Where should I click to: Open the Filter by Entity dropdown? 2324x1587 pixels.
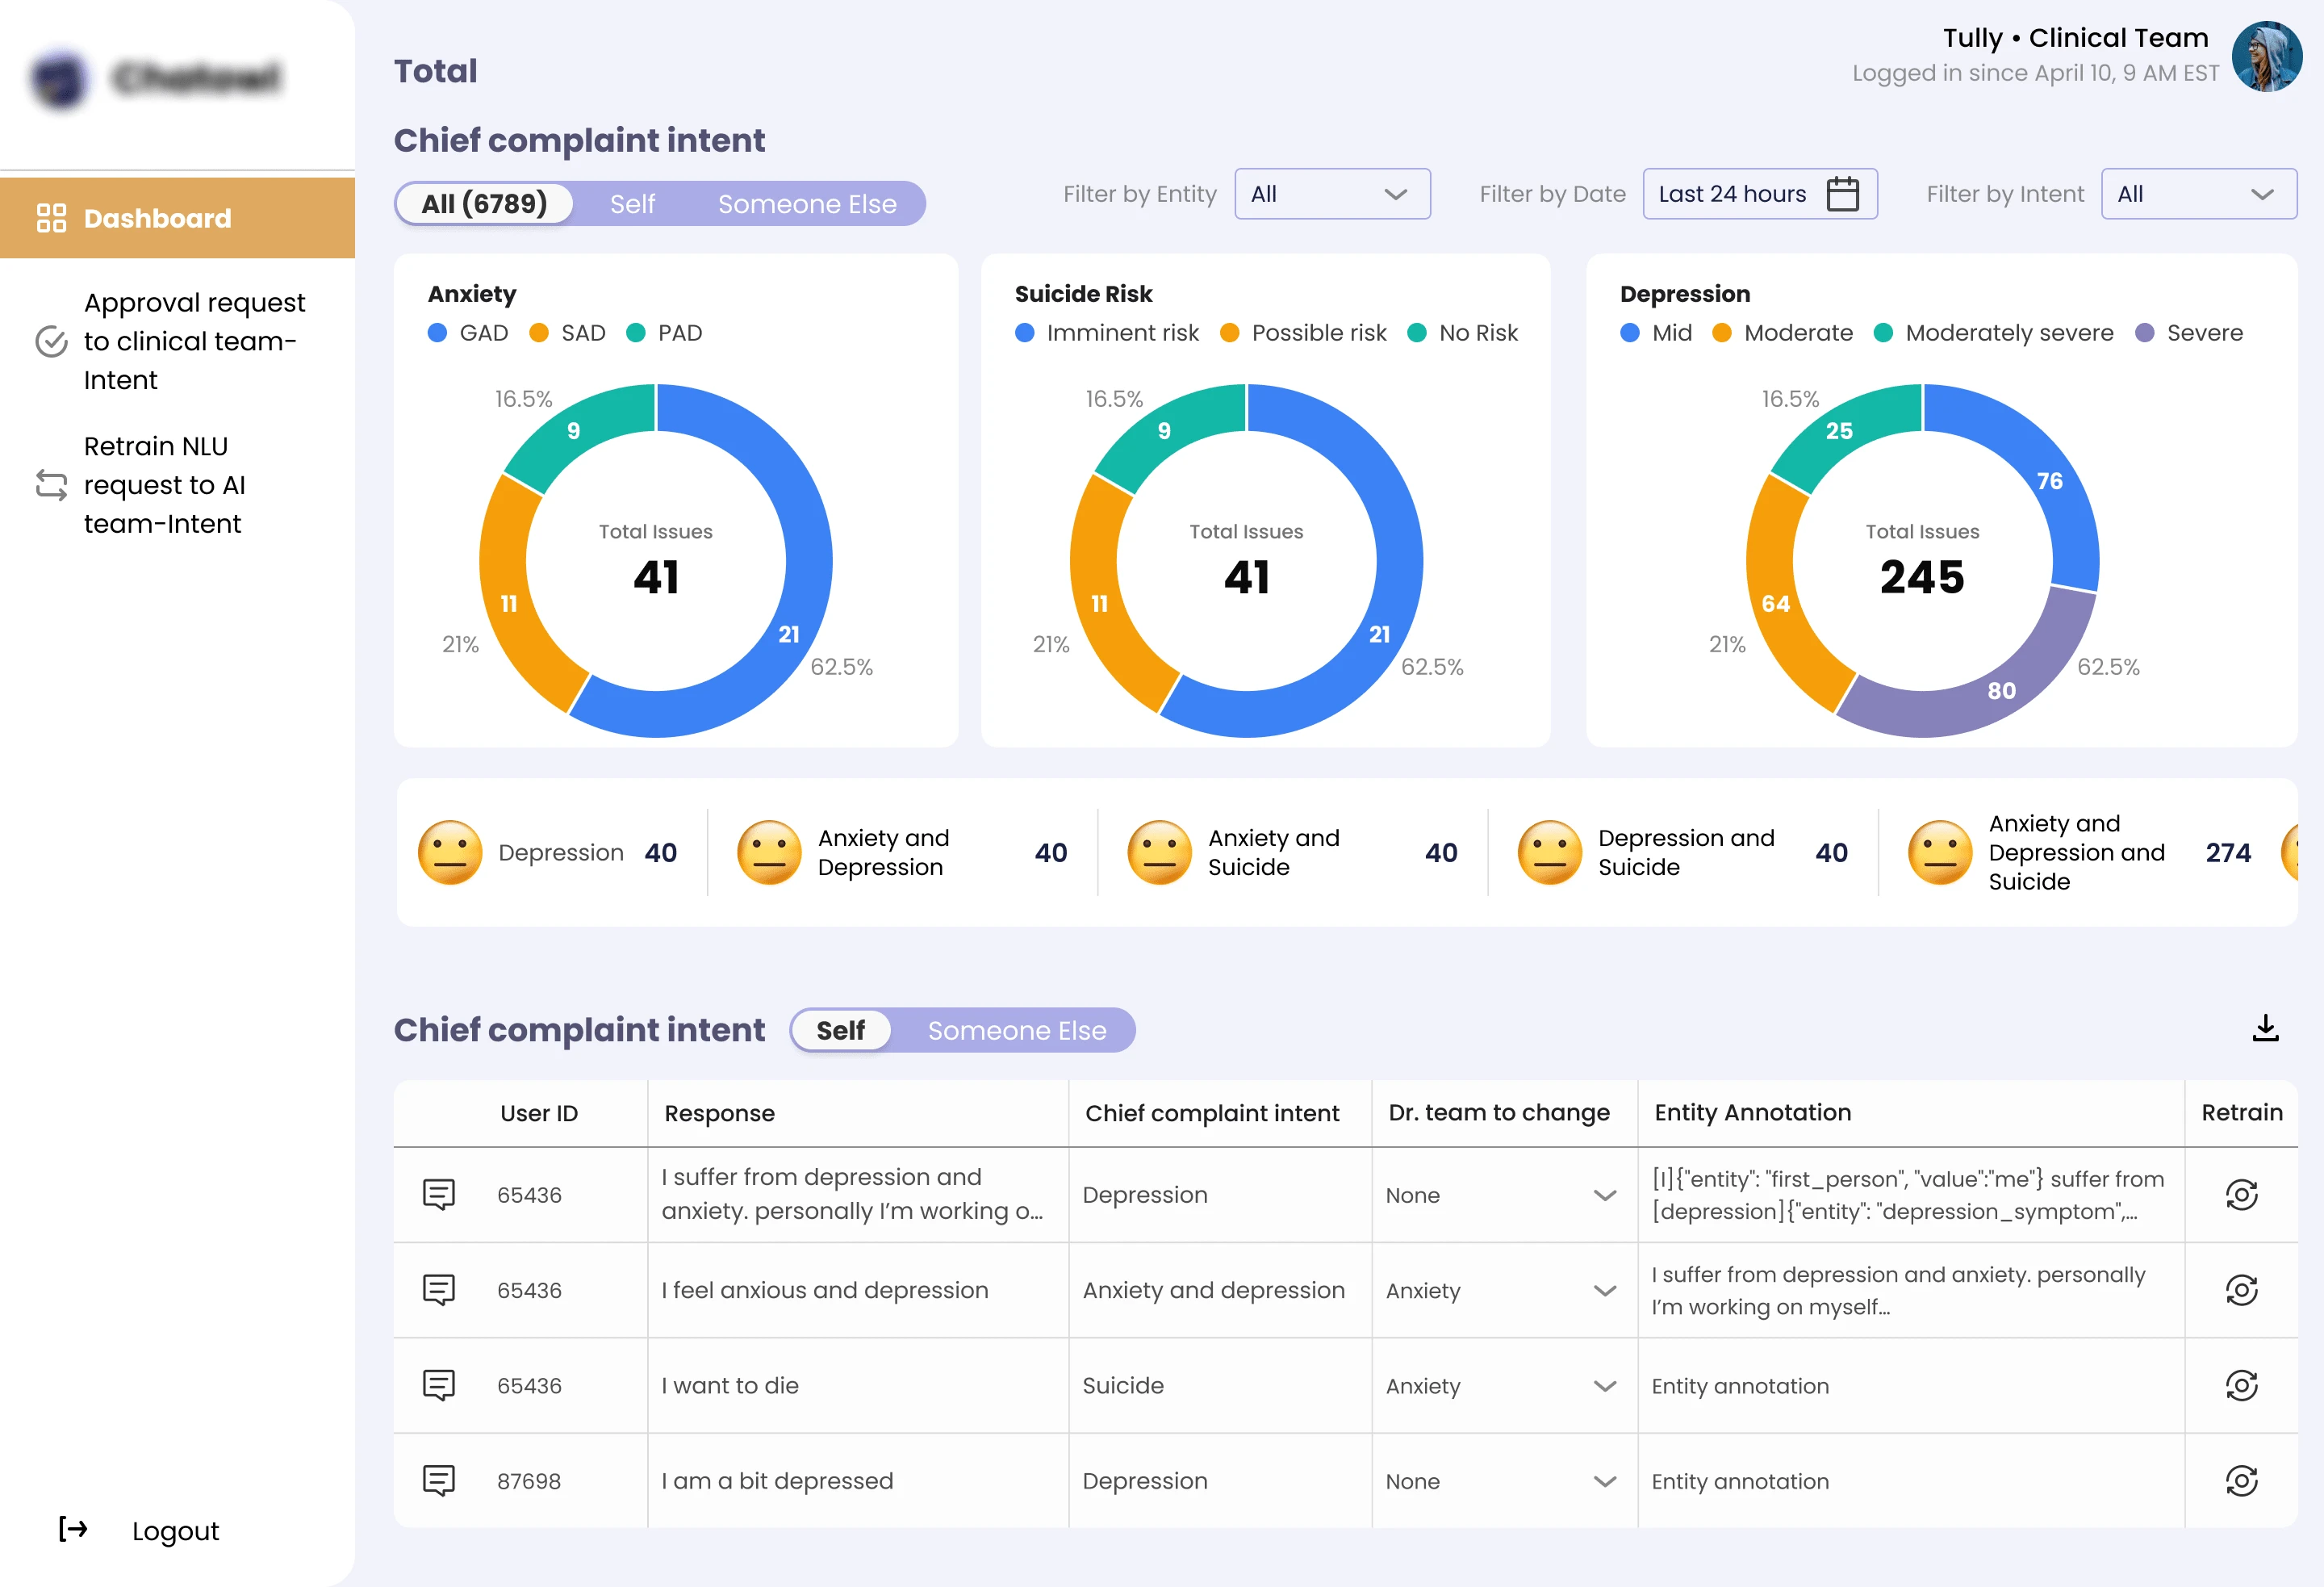[x=1332, y=194]
